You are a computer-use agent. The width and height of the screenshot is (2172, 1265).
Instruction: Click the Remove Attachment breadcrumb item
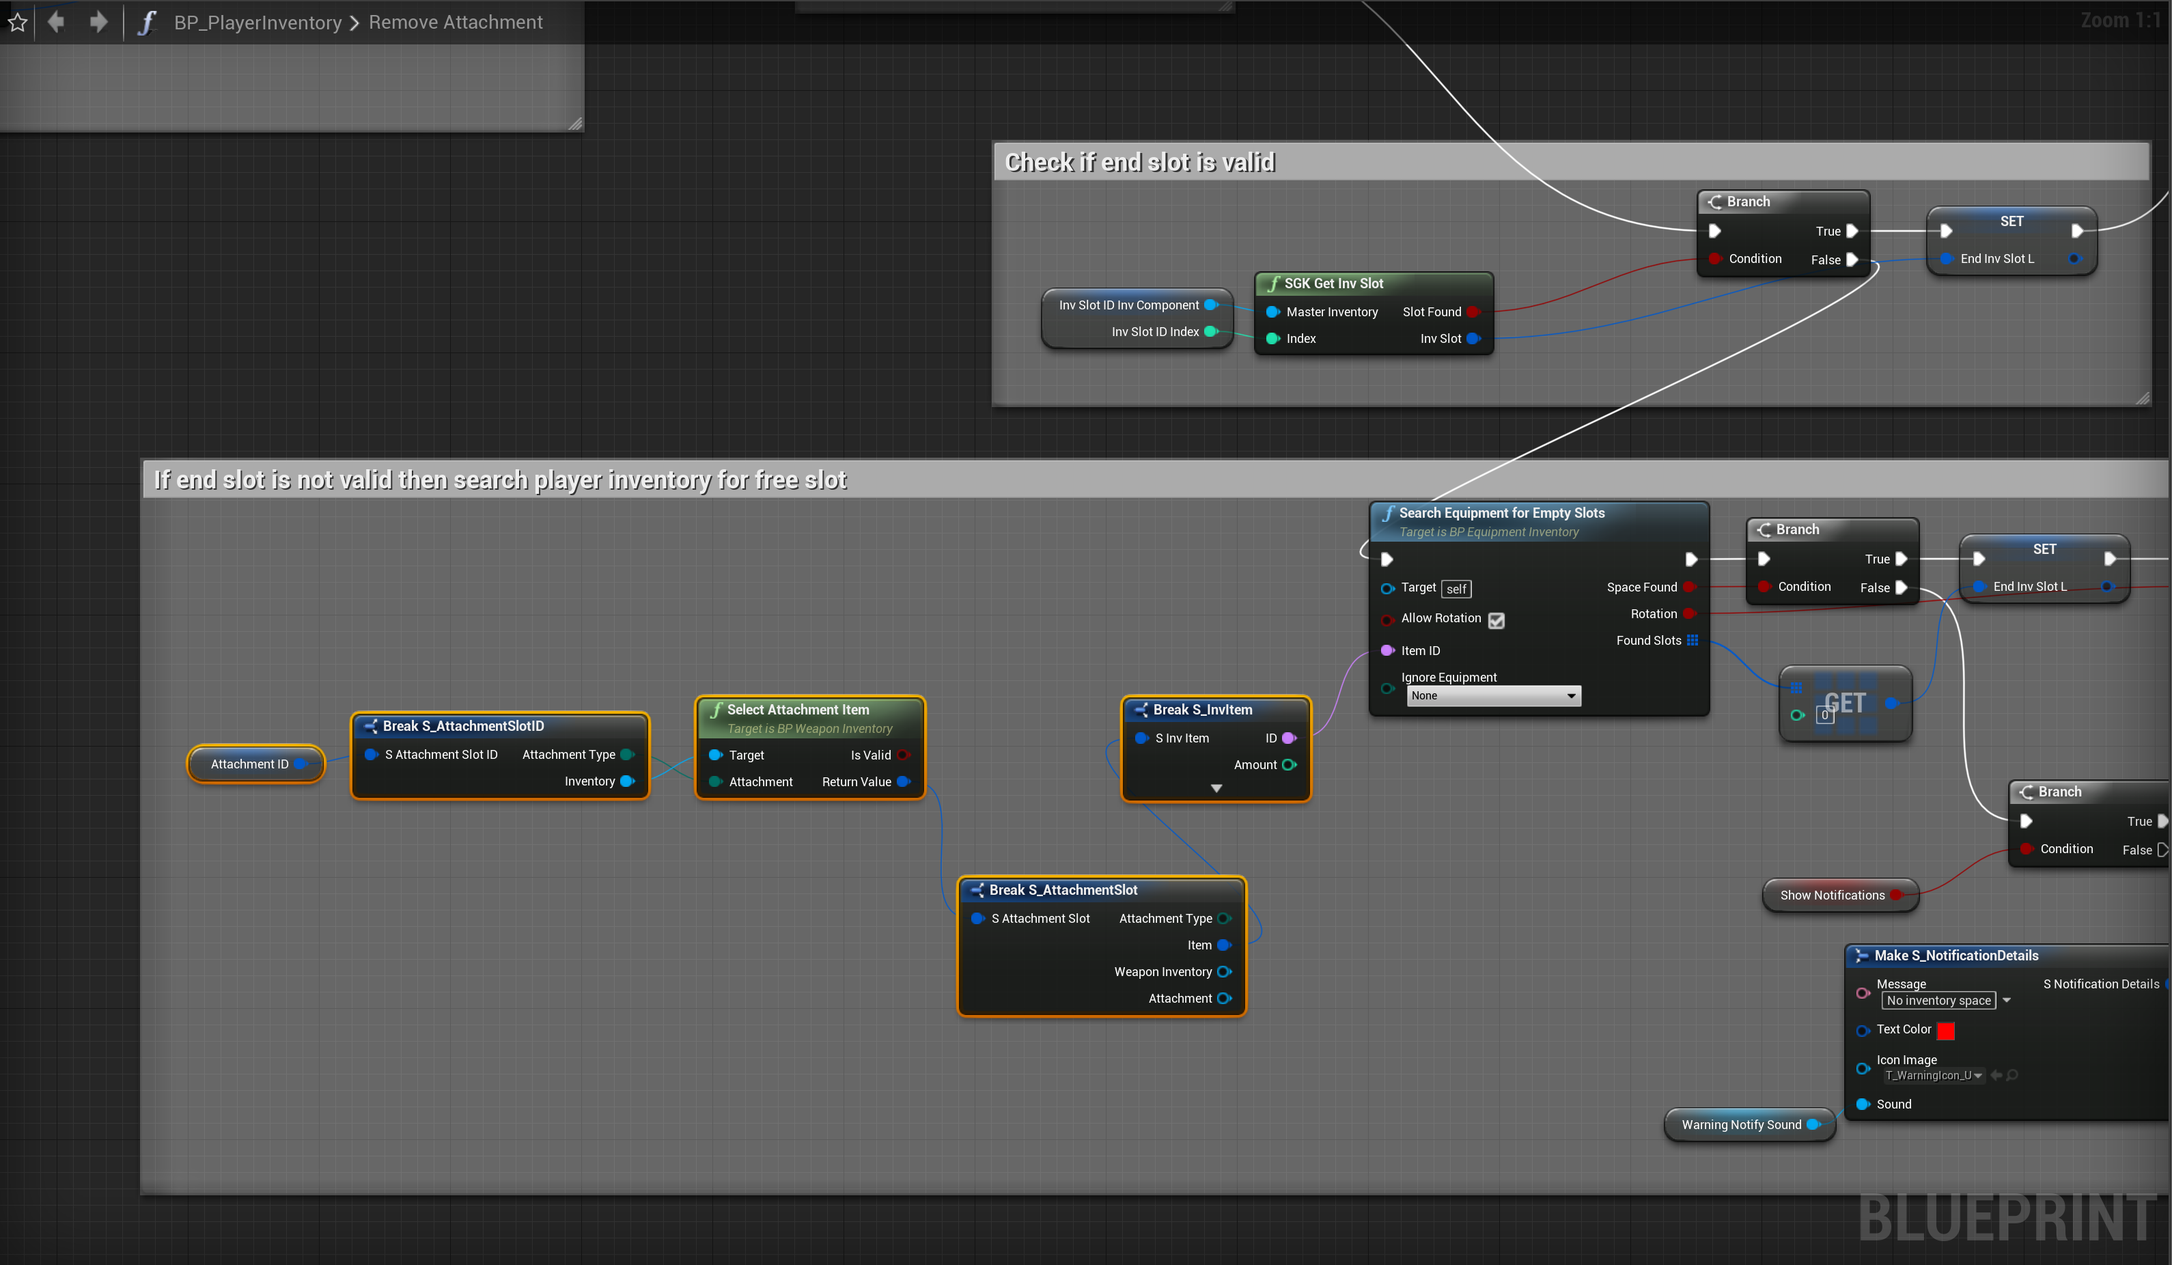tap(455, 23)
